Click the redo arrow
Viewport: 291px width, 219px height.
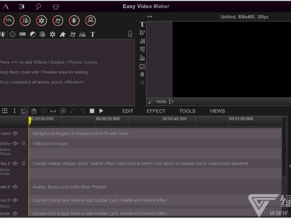point(82,111)
